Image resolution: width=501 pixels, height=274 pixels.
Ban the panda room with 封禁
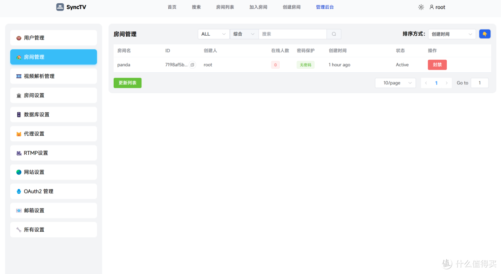(x=437, y=65)
